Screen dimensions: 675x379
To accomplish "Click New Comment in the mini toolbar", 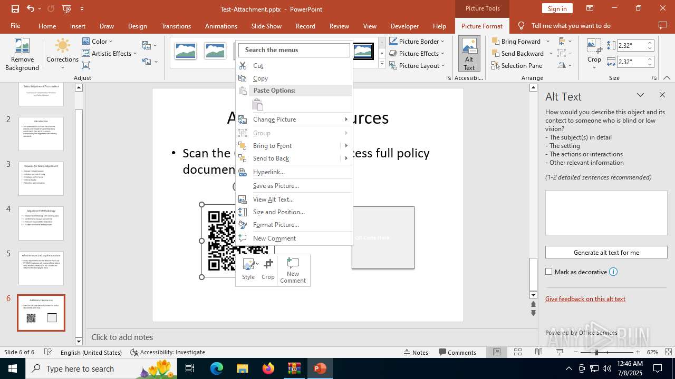I will tap(293, 271).
